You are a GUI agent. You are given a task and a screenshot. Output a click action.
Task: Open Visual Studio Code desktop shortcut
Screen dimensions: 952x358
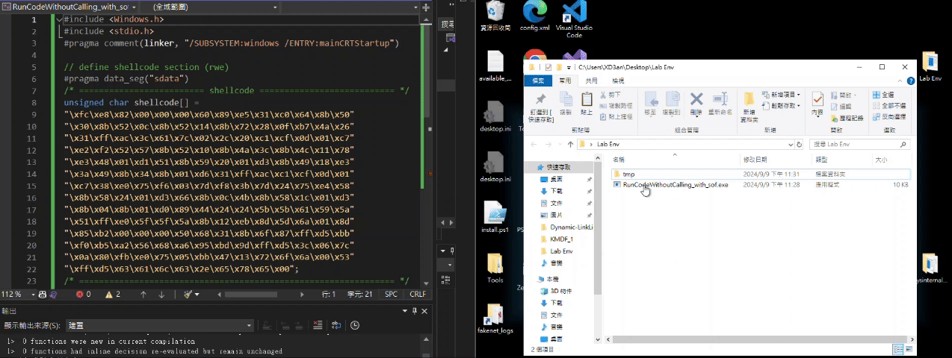[574, 20]
